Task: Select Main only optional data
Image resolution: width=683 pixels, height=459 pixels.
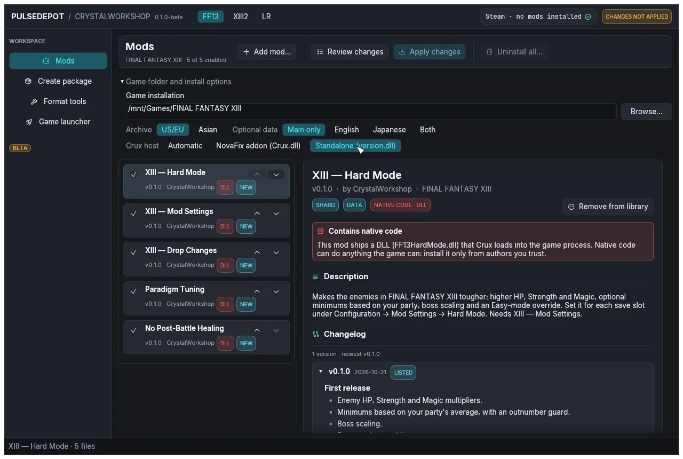Action: coord(304,130)
